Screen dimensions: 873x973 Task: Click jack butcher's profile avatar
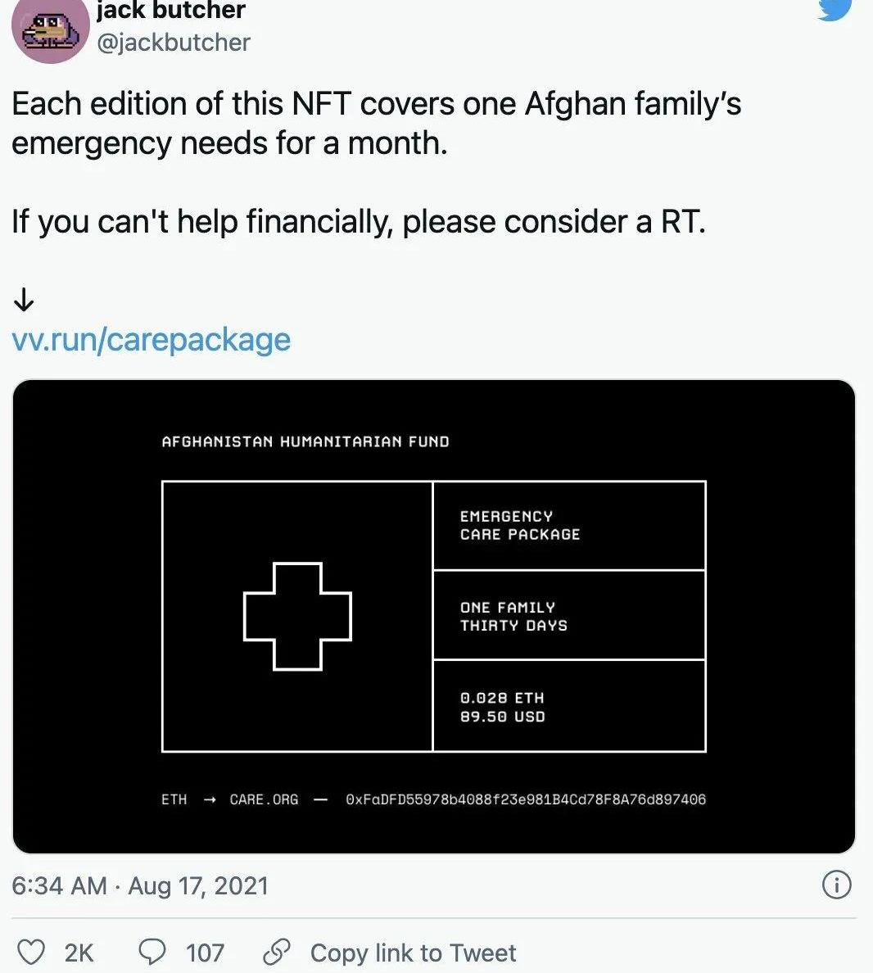tap(50, 29)
